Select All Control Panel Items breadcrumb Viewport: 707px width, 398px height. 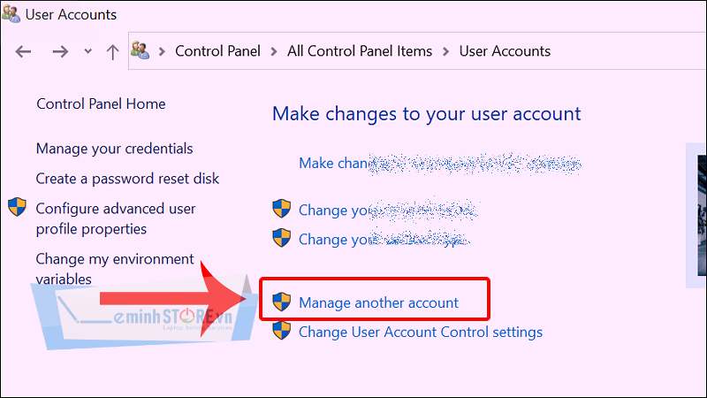(360, 51)
